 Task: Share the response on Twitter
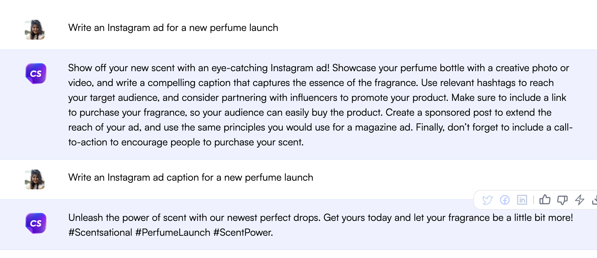(487, 200)
